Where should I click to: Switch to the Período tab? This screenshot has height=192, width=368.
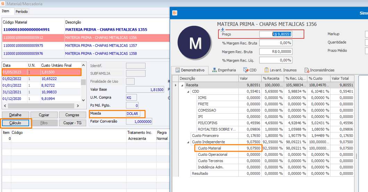pos(22,11)
